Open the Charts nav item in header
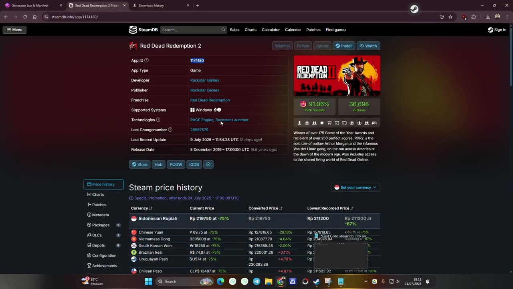The image size is (513, 289). (250, 30)
